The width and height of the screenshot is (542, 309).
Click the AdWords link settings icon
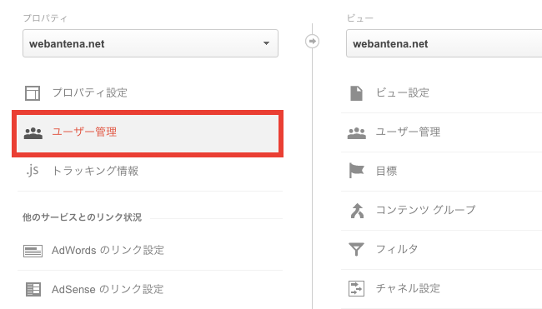(x=33, y=251)
